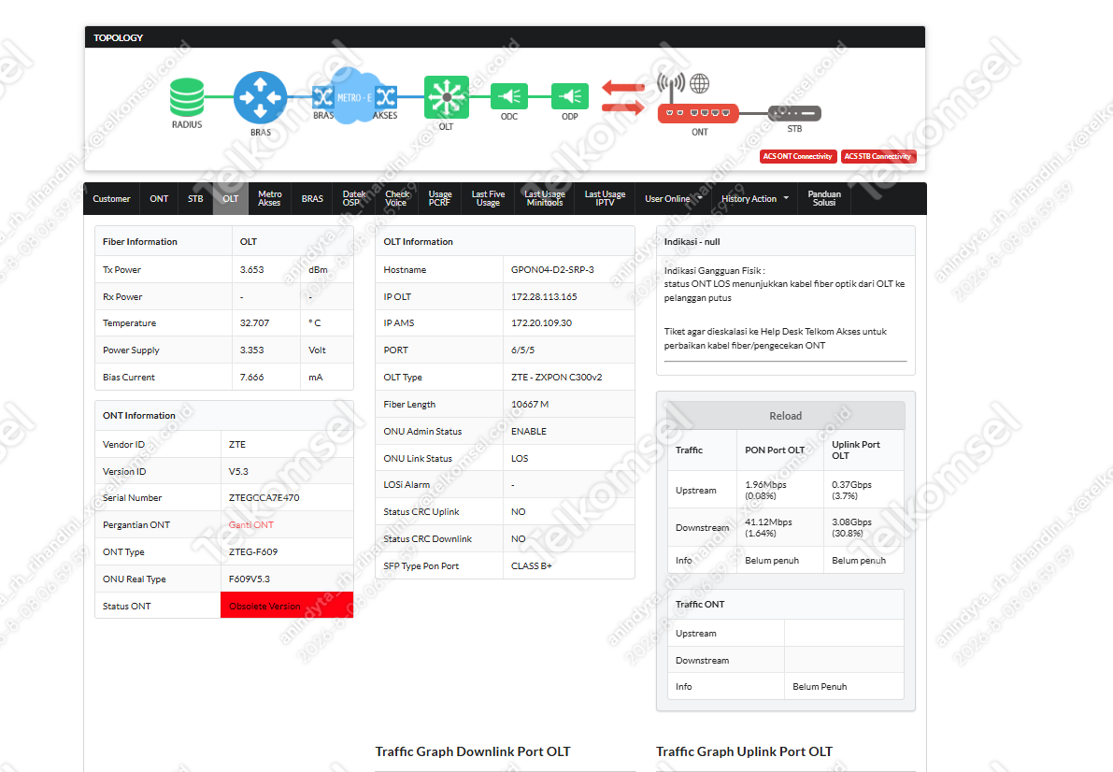Select the OLT tab
Image resolution: width=1113 pixels, height=772 pixels.
[231, 199]
